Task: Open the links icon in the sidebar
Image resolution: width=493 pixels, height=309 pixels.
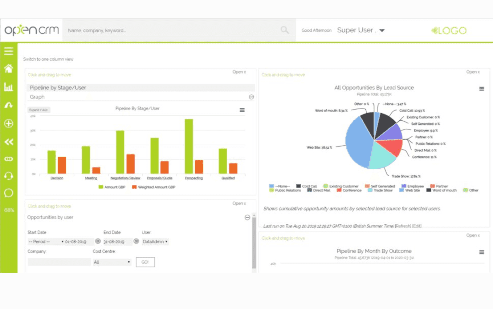Action: click(x=9, y=159)
